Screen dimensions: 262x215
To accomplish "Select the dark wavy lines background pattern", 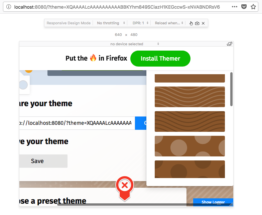I will [x=190, y=121].
